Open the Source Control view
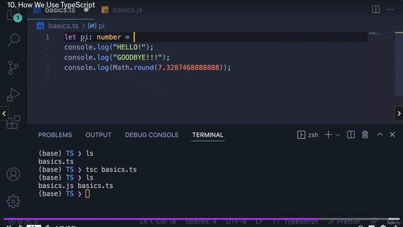The width and height of the screenshot is (403, 227). 13,67
